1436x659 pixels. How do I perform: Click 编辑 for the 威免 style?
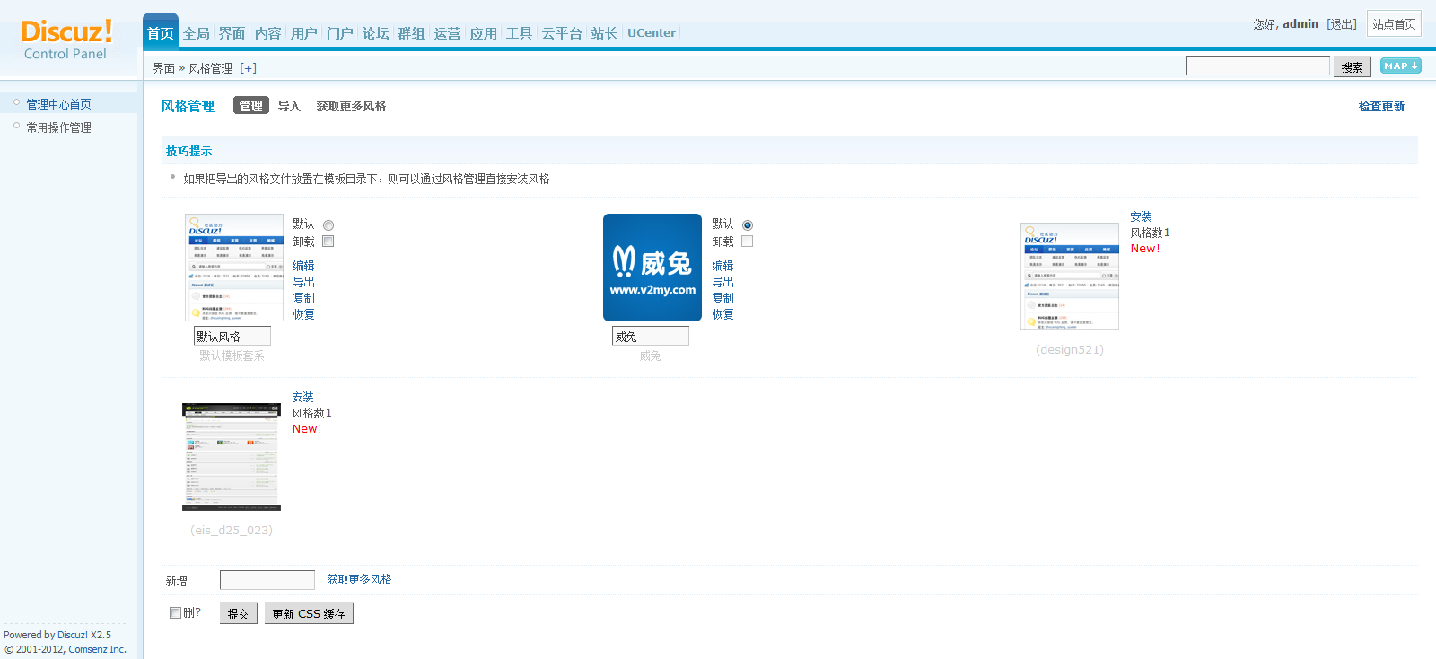(x=723, y=266)
